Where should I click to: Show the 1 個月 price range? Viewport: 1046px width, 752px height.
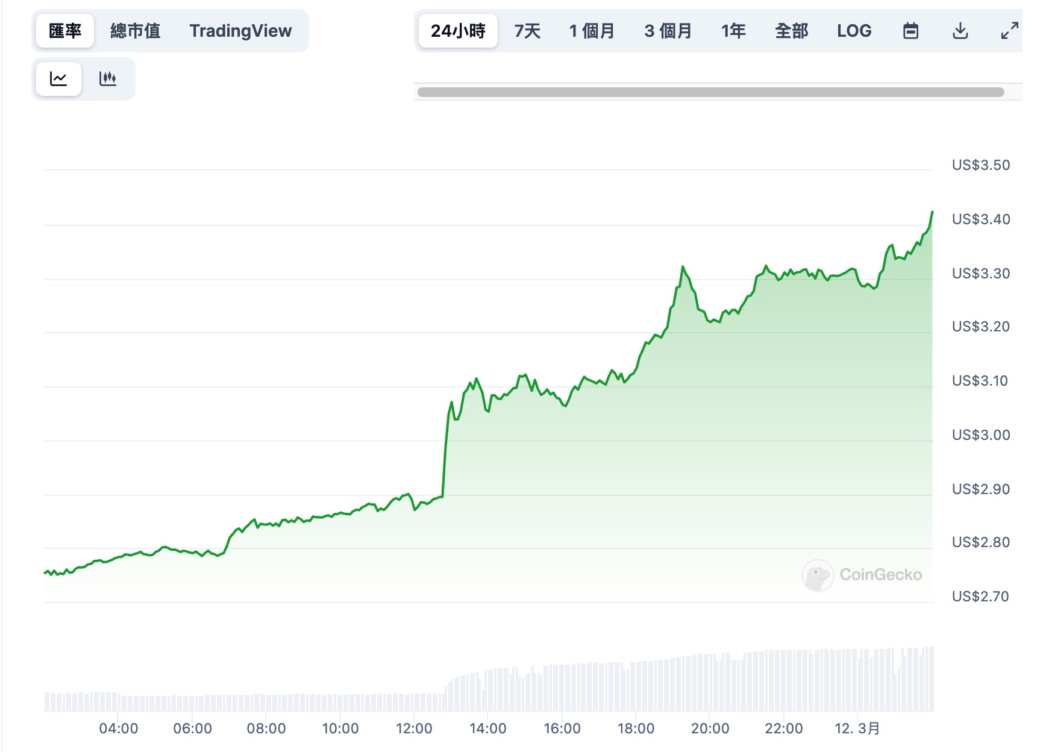(592, 31)
